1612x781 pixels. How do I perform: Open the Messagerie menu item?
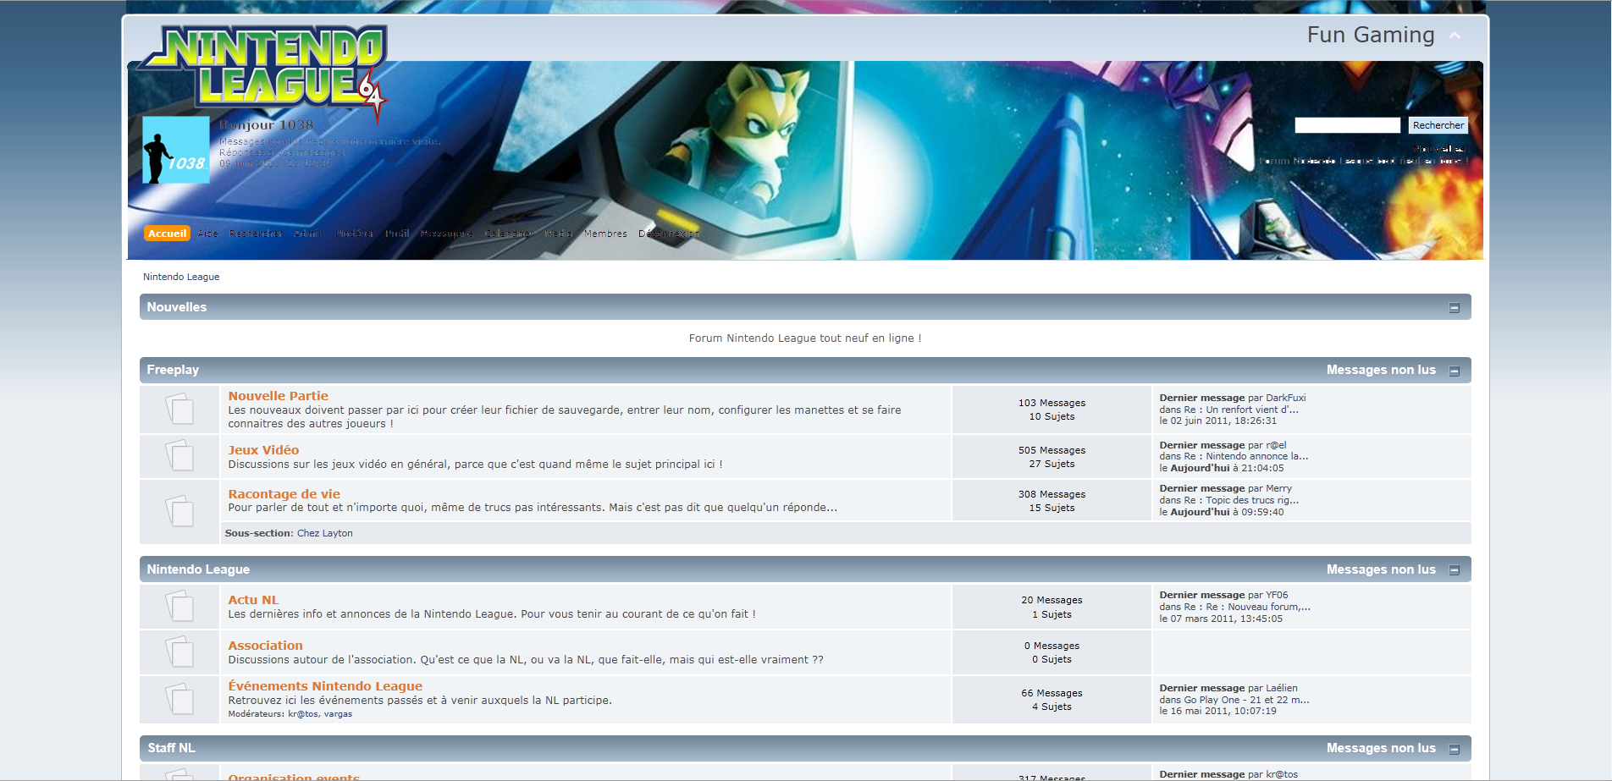click(x=447, y=234)
